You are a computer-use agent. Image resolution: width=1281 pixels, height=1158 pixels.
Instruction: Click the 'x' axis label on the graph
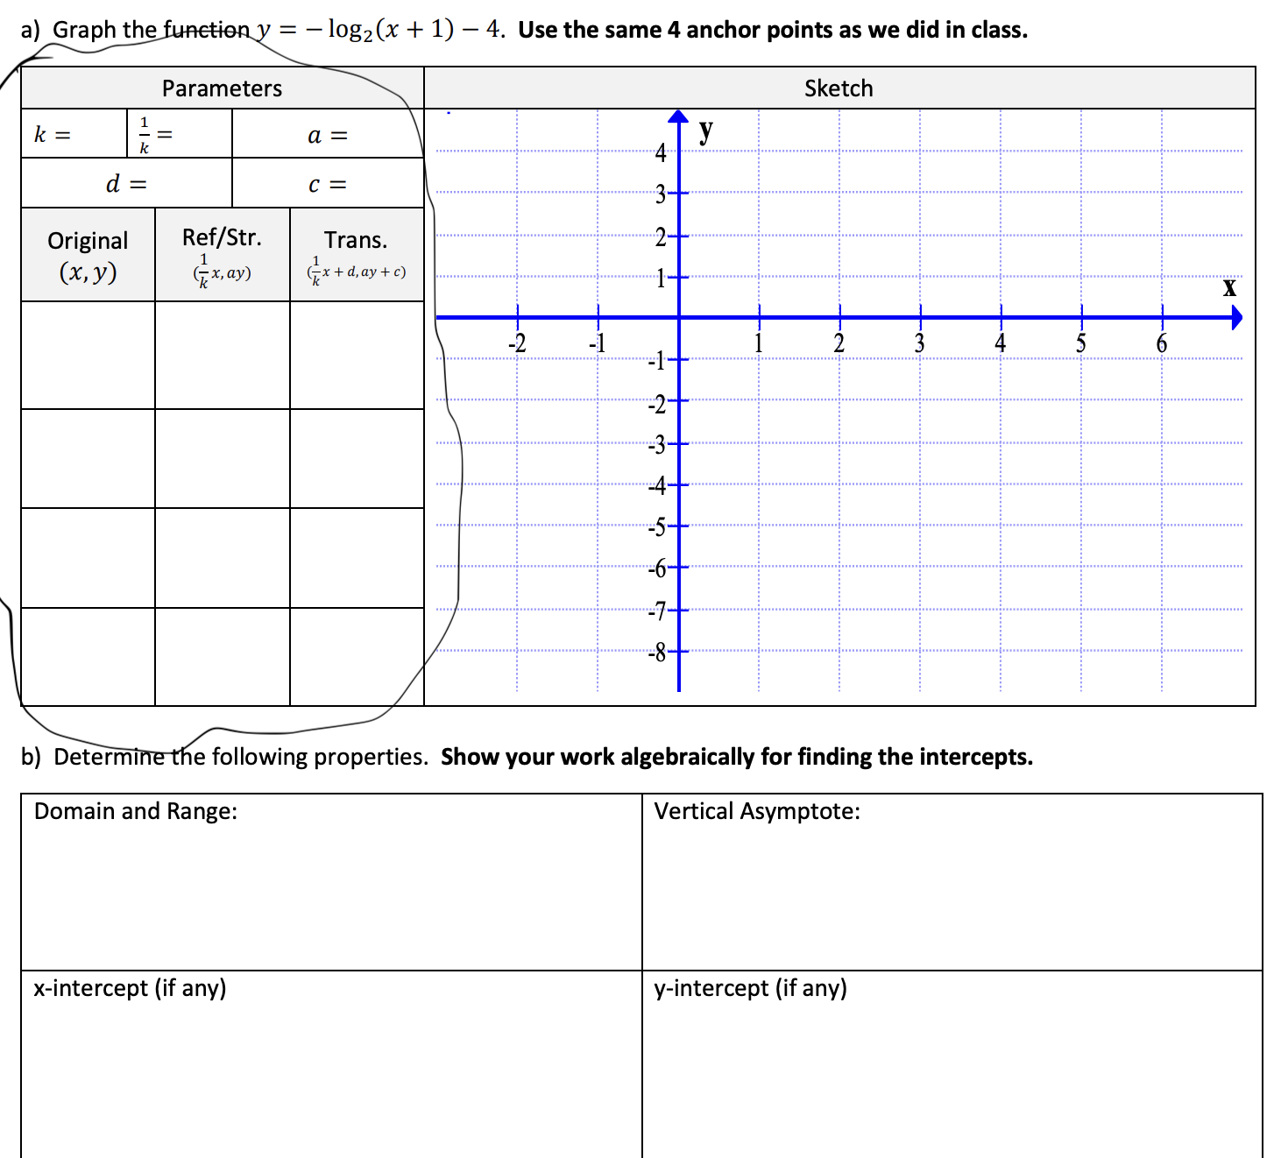click(1230, 287)
